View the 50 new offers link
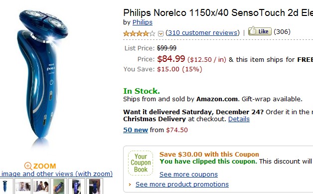 pyautogui.click(x=136, y=130)
